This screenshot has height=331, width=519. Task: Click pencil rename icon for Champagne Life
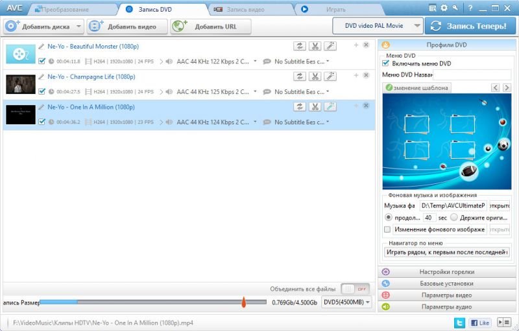pyautogui.click(x=42, y=76)
